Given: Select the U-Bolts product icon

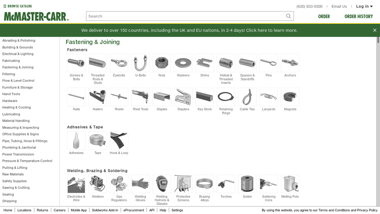Looking at the screenshot, I should click(x=140, y=63).
